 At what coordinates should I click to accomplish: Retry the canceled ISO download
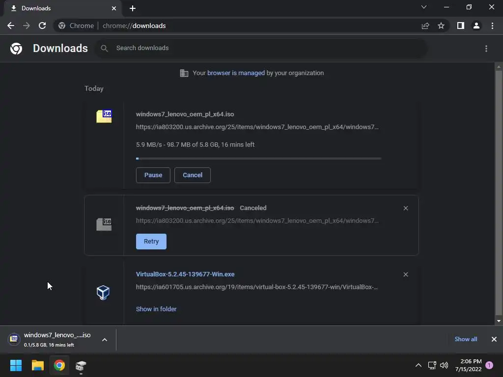[x=151, y=242]
